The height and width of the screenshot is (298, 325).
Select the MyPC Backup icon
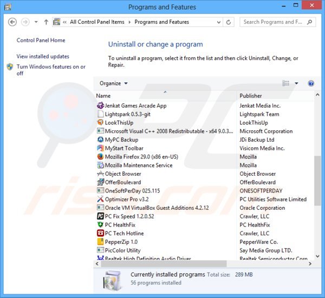click(x=100, y=140)
